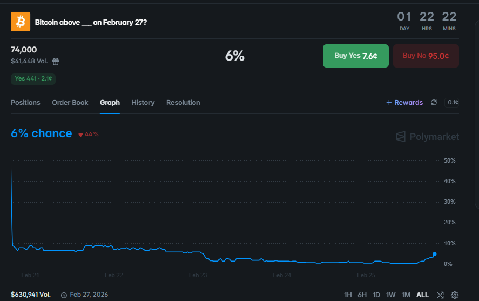Set chart range to 1H
This screenshot has width=479, height=301.
point(348,295)
